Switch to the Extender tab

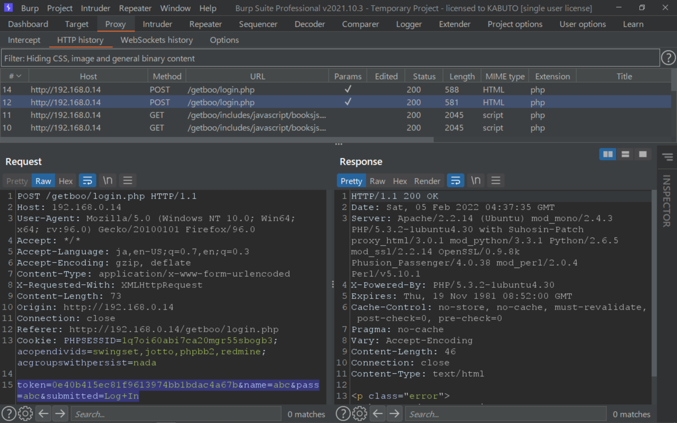(455, 24)
